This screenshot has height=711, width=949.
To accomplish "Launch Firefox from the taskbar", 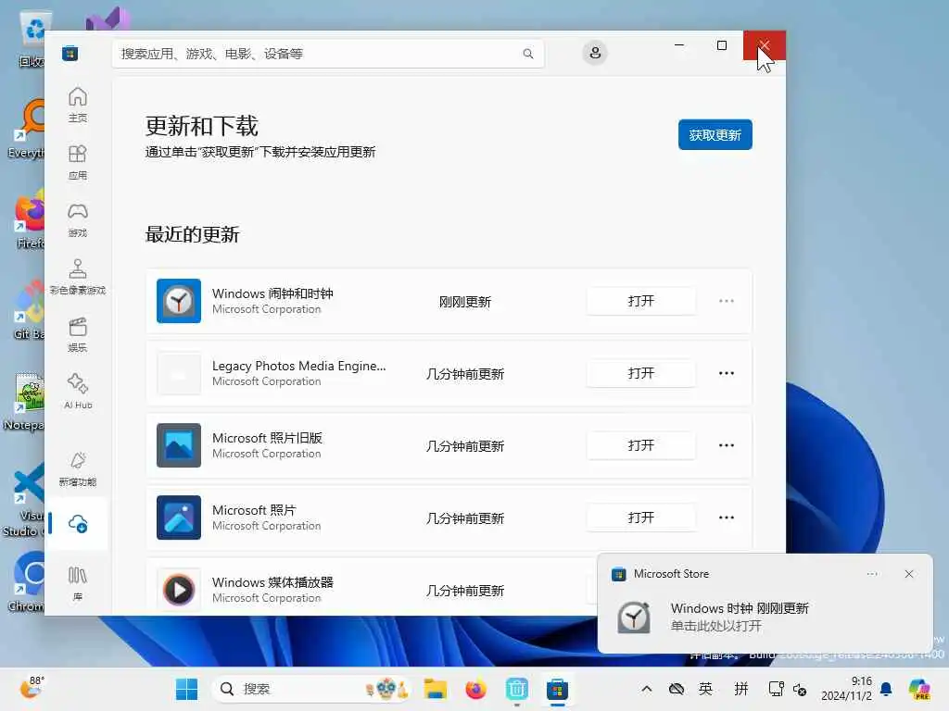I will tap(475, 689).
